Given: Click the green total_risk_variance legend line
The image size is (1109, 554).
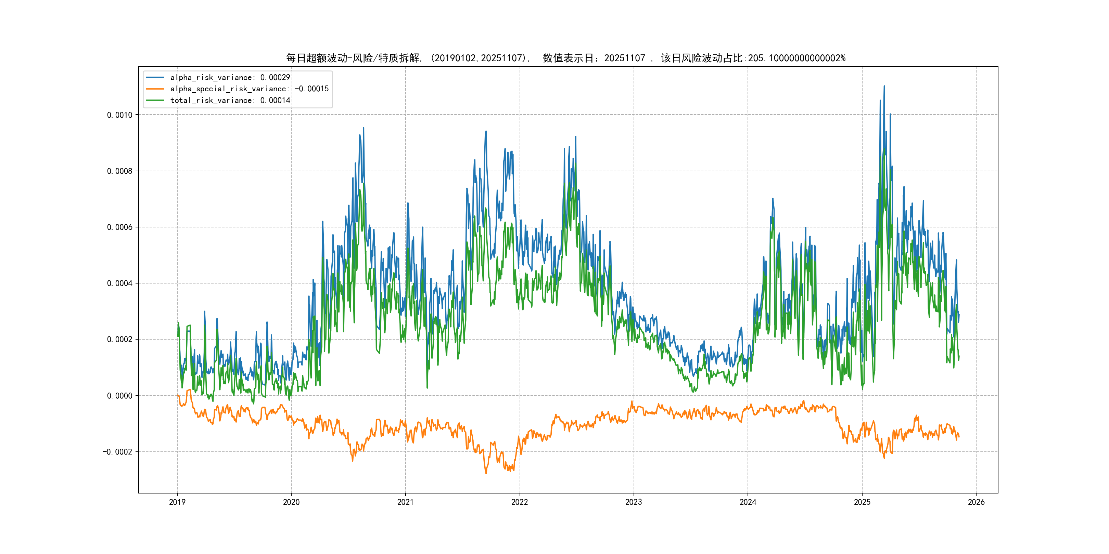Looking at the screenshot, I should click(155, 100).
